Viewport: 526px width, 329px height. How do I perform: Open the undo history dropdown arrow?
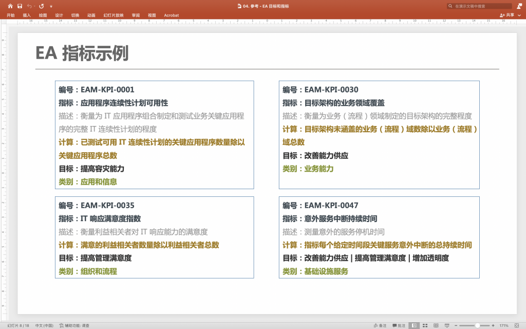click(35, 6)
